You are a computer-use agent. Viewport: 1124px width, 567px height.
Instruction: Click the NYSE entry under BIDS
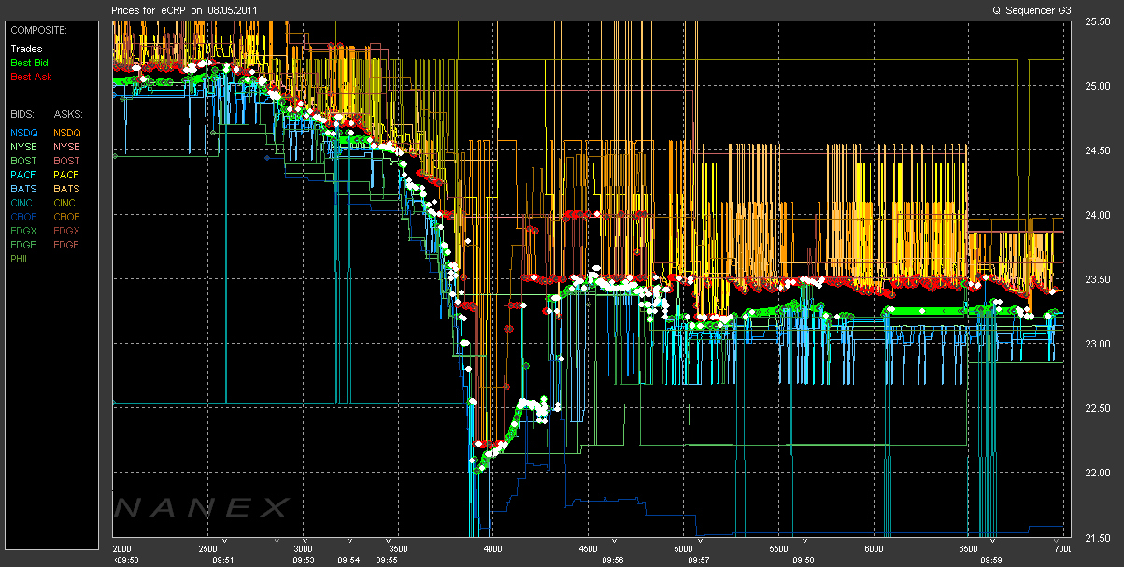pyautogui.click(x=24, y=147)
